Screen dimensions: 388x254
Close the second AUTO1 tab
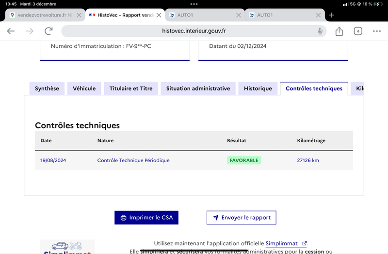pos(318,15)
